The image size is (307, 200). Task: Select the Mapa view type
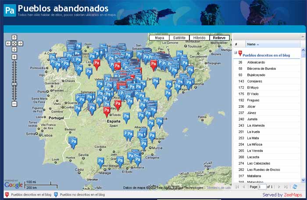click(160, 38)
